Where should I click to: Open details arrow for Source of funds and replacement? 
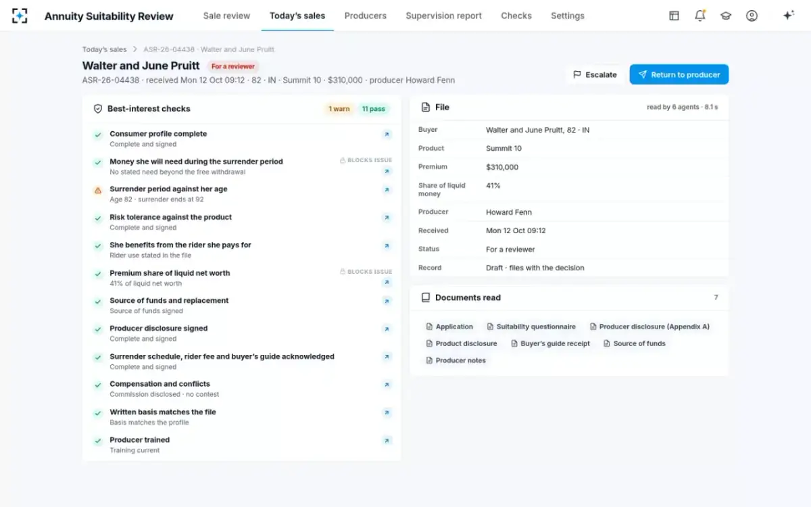(x=387, y=301)
